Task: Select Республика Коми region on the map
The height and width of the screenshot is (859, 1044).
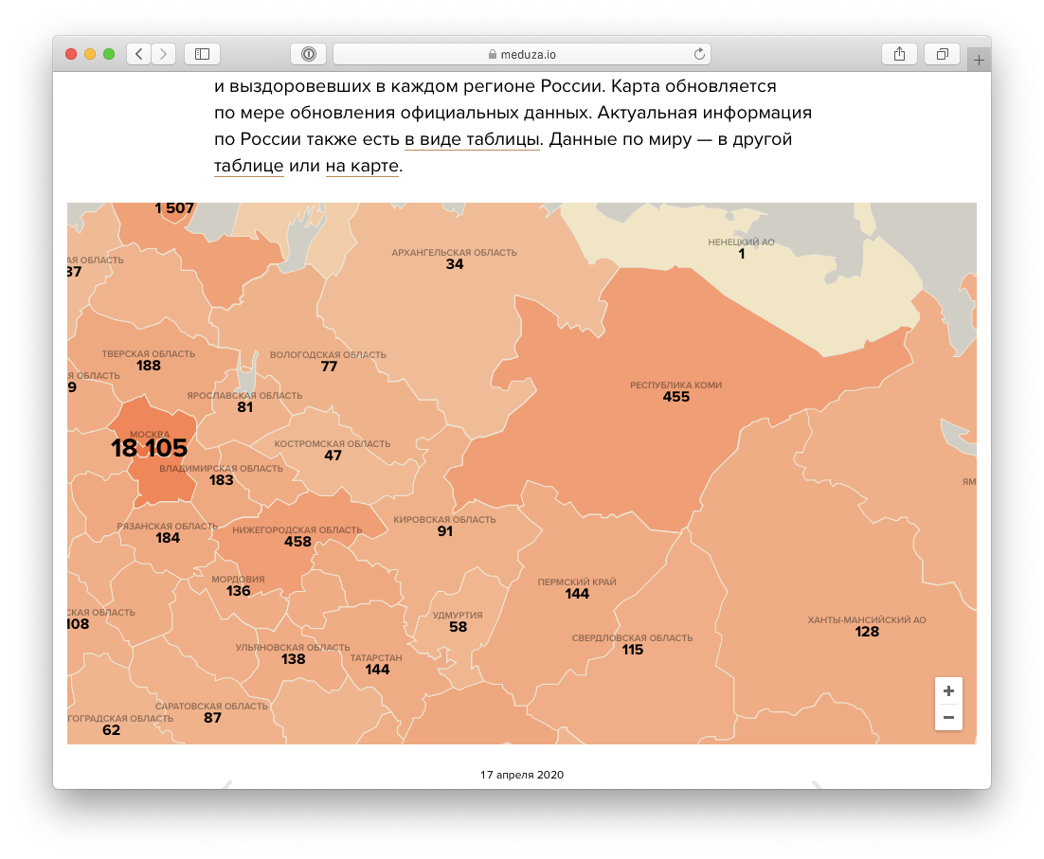Action: pos(675,392)
